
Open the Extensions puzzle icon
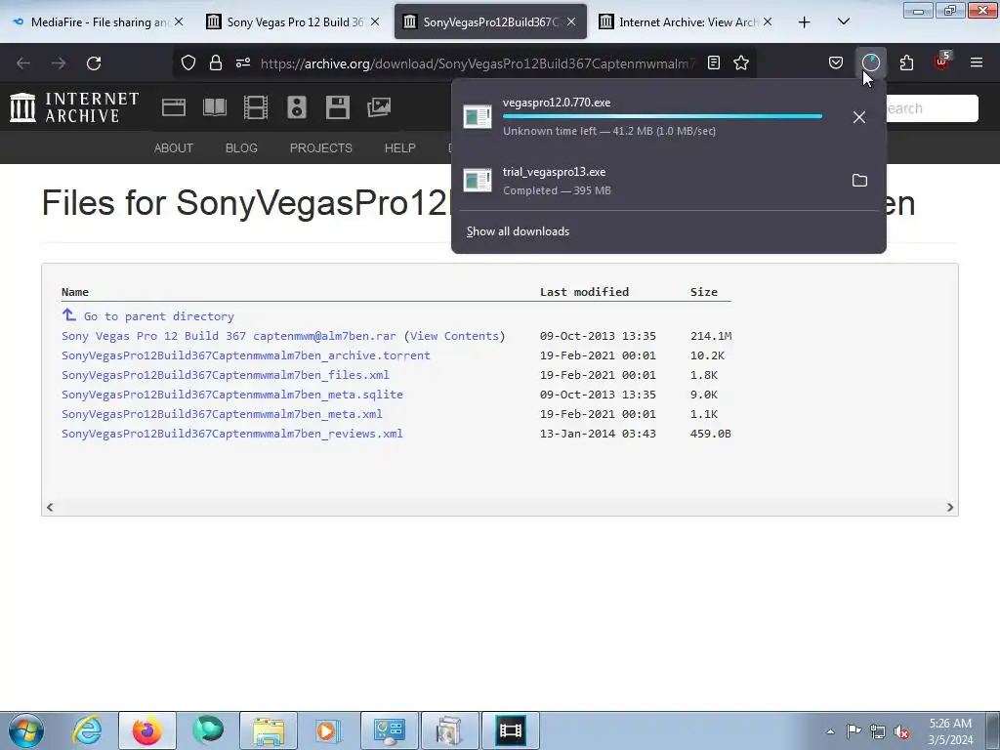[906, 62]
